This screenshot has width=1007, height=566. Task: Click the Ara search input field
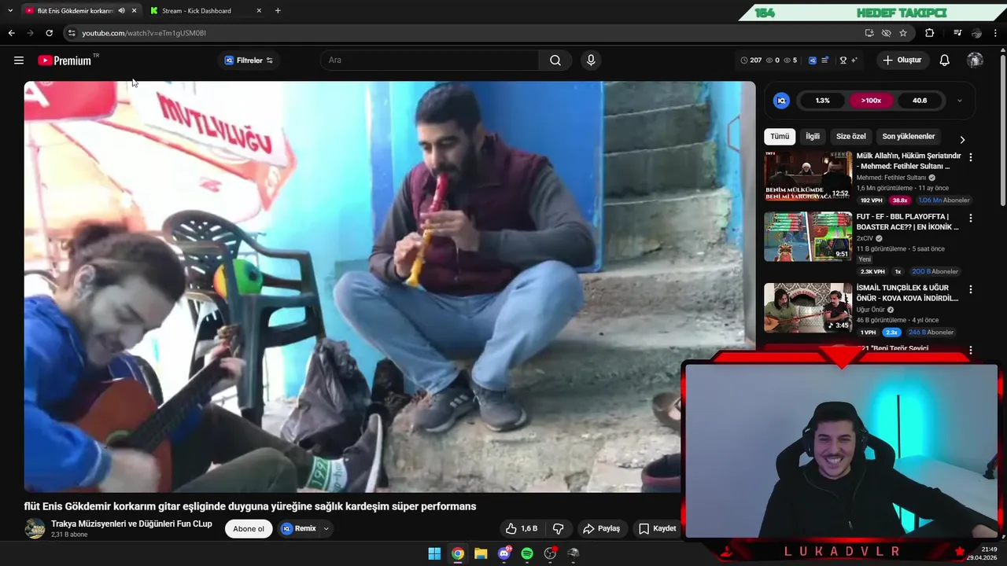(431, 61)
